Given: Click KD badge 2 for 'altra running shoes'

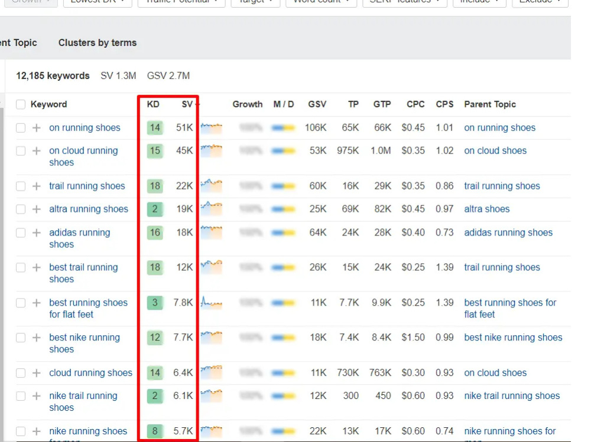Looking at the screenshot, I should click(155, 209).
